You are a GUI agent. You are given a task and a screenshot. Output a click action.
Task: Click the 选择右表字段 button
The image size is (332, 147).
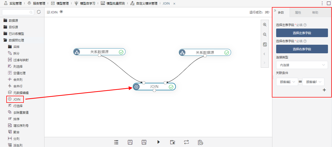[302, 49]
